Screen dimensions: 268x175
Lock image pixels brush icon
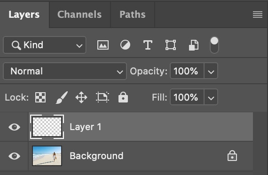pos(62,97)
